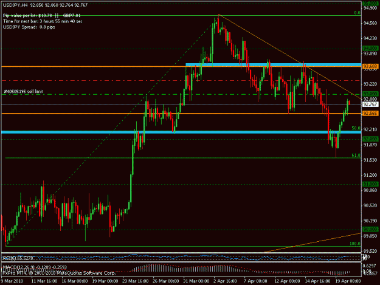Click the green 91.000 price level tag
Image resolution: width=380 pixels, height=285 pixels.
[x=370, y=184]
